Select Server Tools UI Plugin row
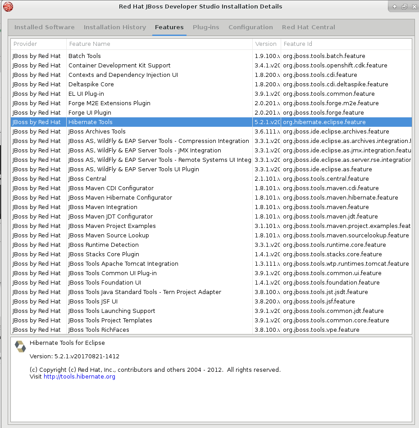 click(x=211, y=169)
